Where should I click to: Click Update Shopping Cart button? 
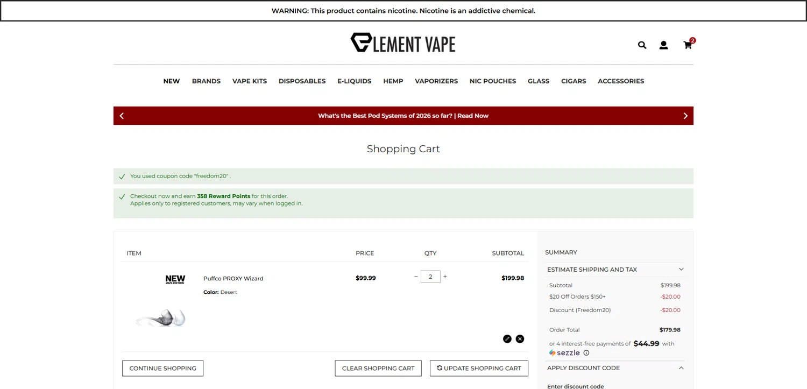pyautogui.click(x=479, y=369)
